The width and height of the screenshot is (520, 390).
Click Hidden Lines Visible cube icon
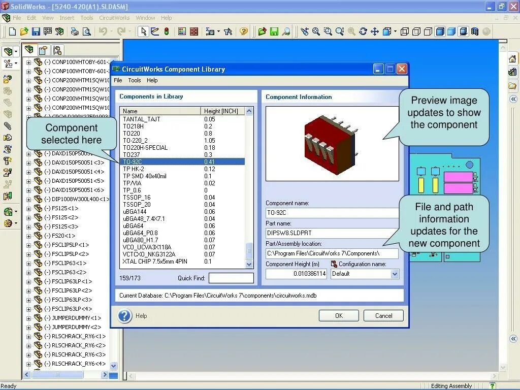coord(416,31)
